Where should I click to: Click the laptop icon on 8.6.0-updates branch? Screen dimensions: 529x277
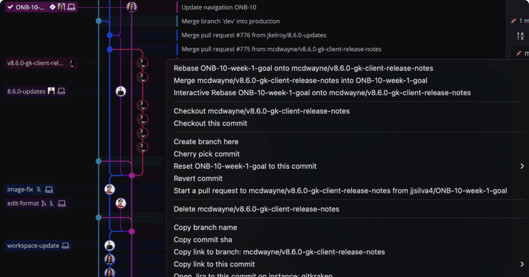61,91
